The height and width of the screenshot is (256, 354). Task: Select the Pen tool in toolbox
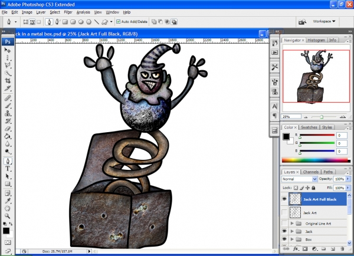pos(8,161)
